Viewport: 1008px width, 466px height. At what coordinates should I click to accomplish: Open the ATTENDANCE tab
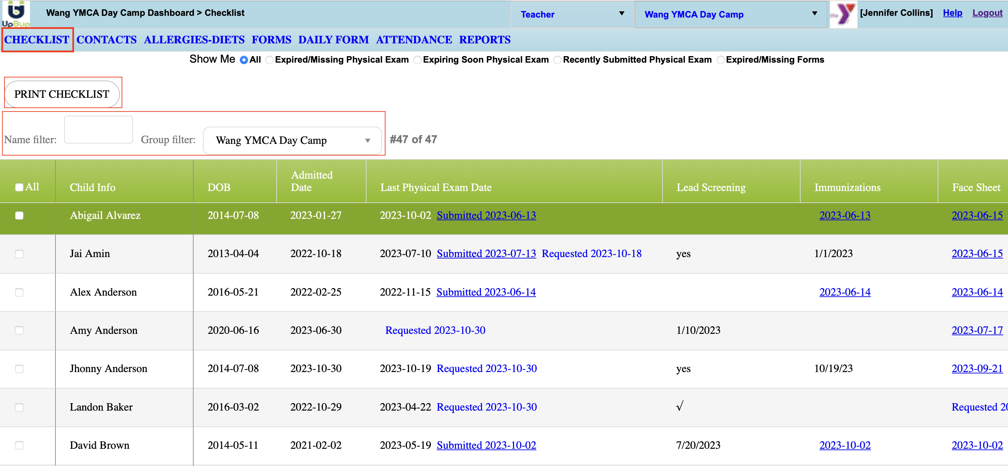pos(414,40)
